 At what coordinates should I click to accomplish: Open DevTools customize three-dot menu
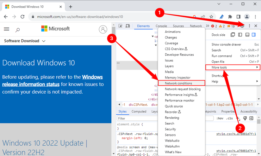coord(249,26)
